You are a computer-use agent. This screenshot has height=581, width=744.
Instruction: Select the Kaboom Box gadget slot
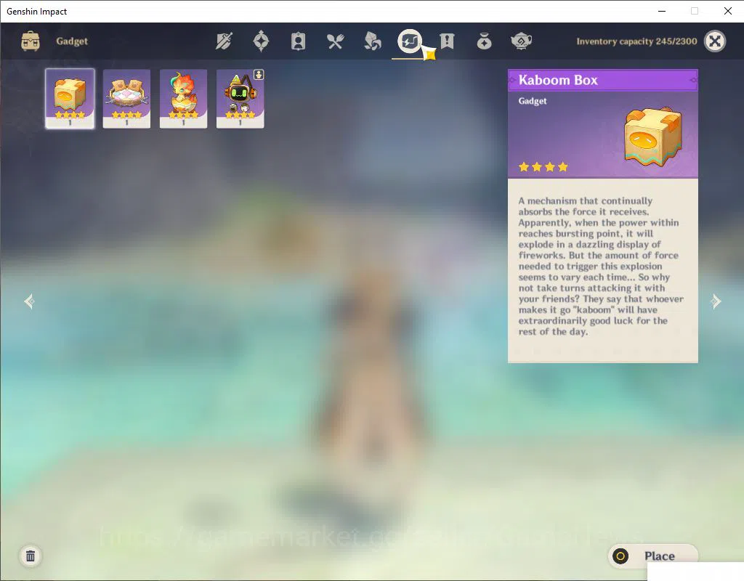(x=70, y=99)
